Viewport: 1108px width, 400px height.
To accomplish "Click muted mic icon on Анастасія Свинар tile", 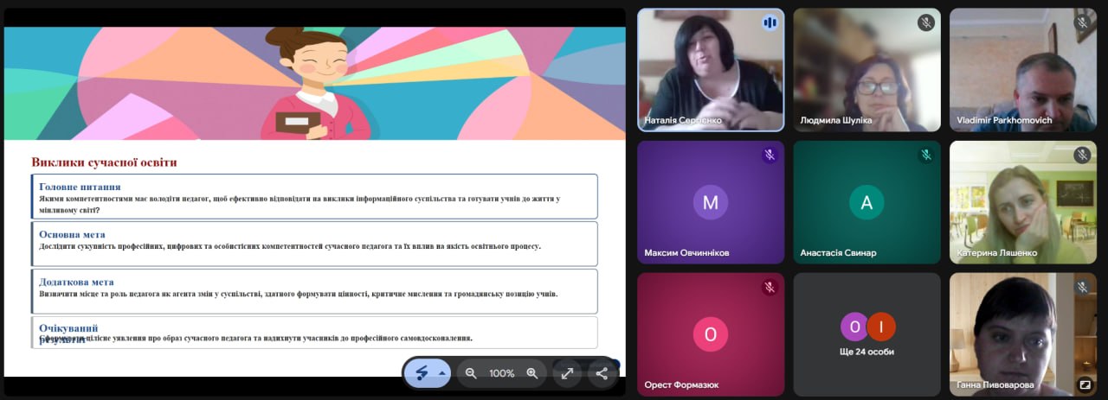I will (925, 156).
